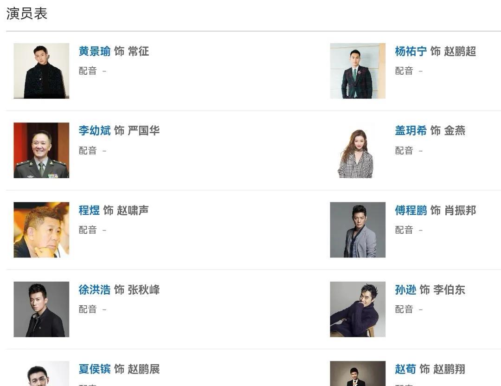501x386 pixels.
Task: Click the military uniform photo beside 李幼斌
Action: 41,150
